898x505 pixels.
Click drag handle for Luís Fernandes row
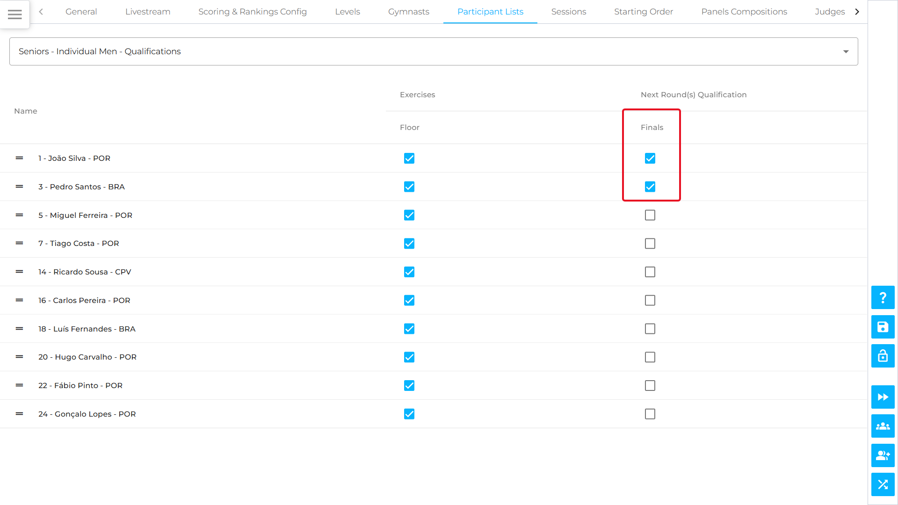(19, 329)
